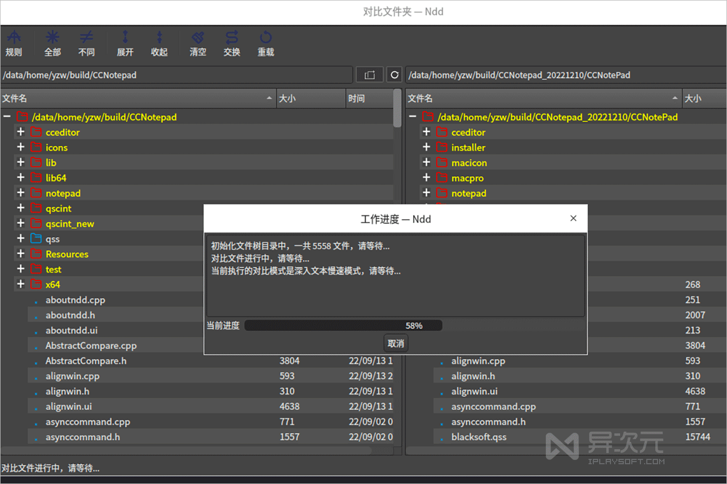Viewport: 727px width, 484px height.
Task: Clear the comparison with the 清空 icon
Action: pyautogui.click(x=197, y=43)
